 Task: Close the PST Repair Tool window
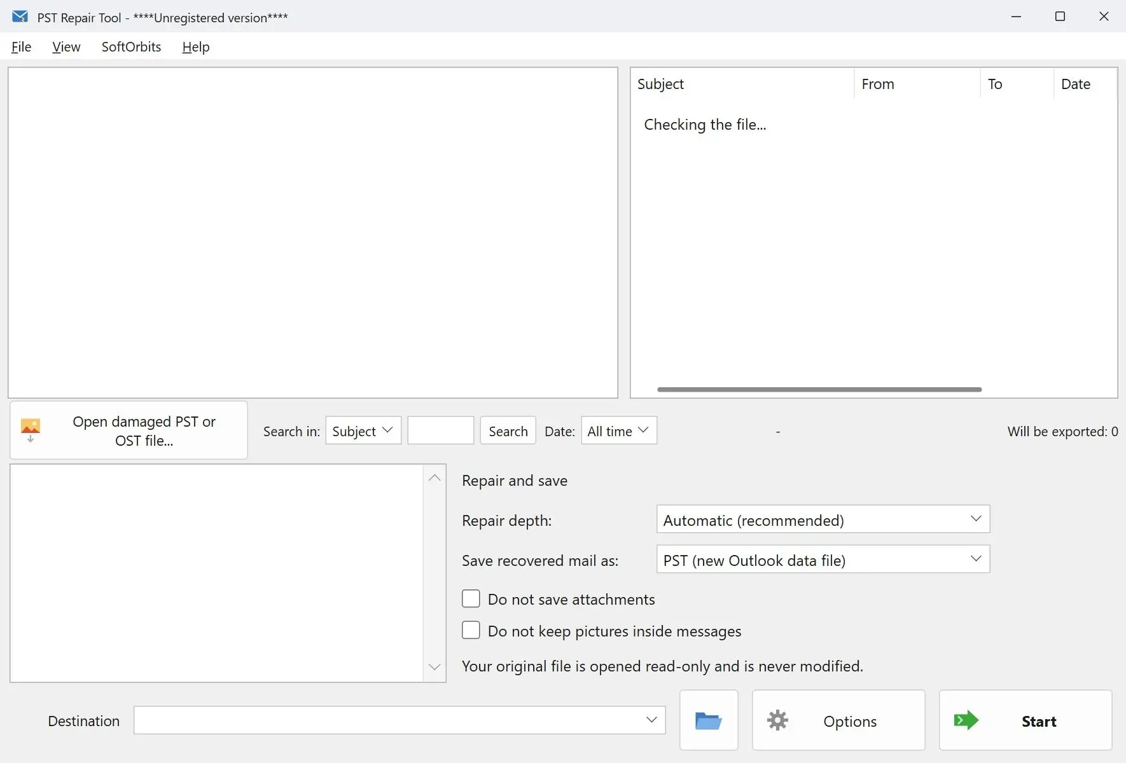[x=1104, y=17]
